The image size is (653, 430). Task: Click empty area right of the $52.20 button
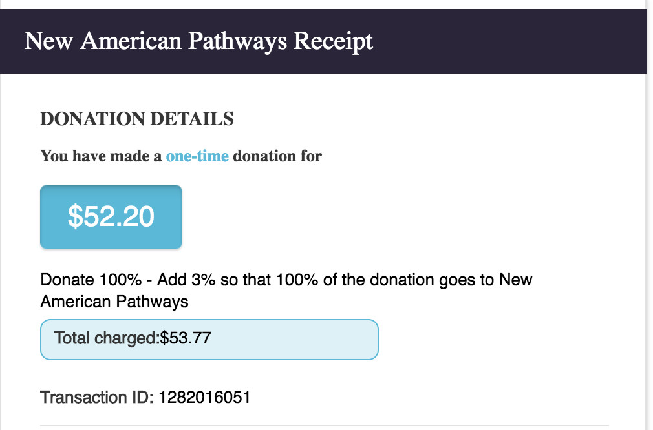click(388, 217)
